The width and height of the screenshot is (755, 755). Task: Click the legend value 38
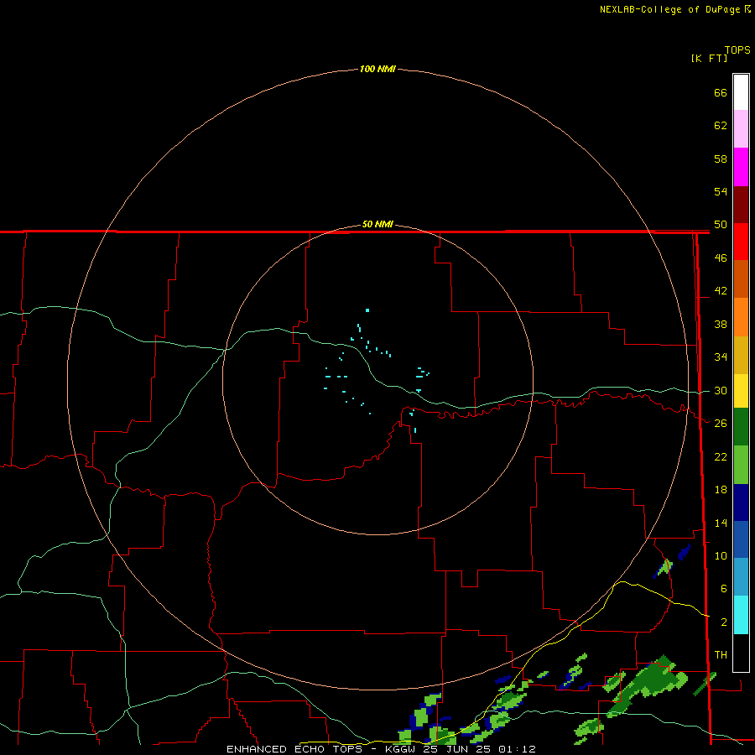pyautogui.click(x=721, y=325)
